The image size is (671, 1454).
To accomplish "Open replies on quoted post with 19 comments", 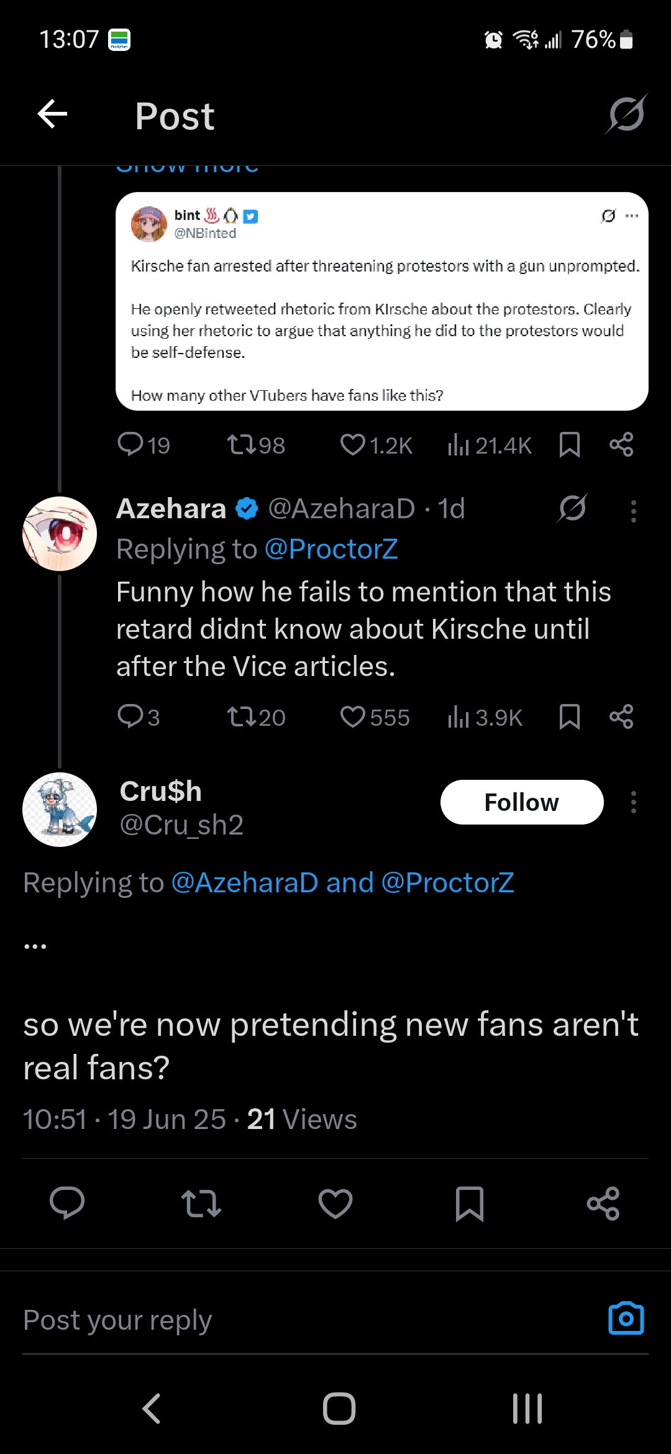I will point(144,445).
